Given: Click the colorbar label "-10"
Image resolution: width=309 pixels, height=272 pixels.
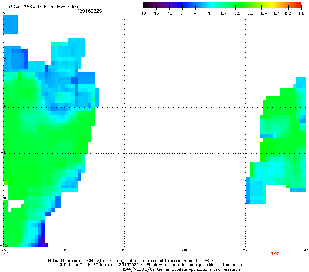Looking at the screenshot, I should (x=168, y=13).
